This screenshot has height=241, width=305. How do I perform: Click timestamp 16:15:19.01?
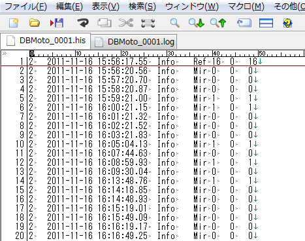pos(123,208)
